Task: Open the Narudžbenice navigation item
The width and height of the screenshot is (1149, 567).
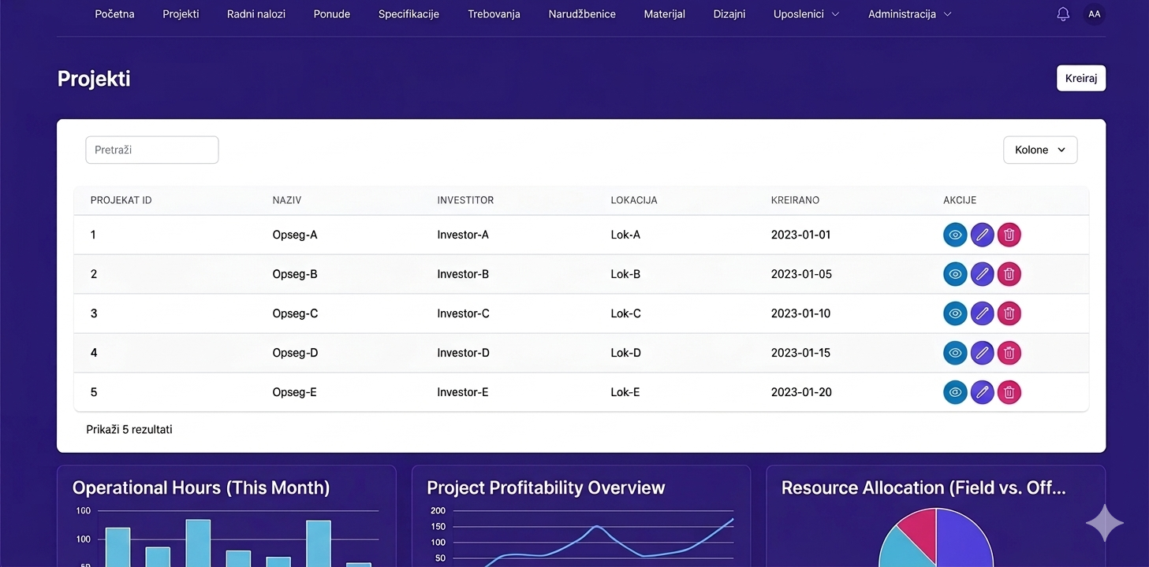Action: tap(581, 14)
